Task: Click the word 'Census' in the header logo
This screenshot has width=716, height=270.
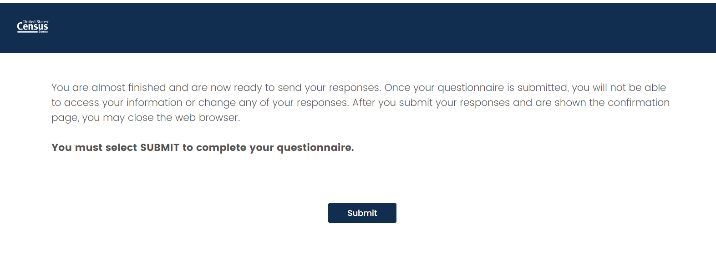Action: (x=32, y=27)
